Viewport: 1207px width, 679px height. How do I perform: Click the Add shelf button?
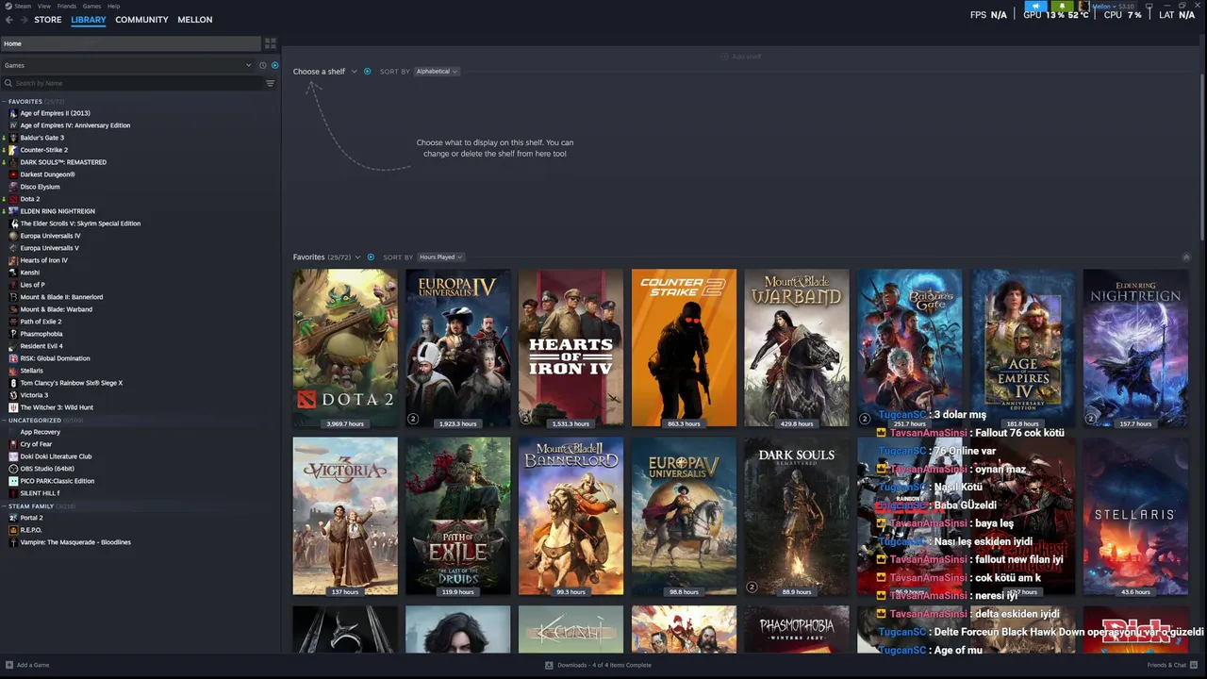pos(741,57)
